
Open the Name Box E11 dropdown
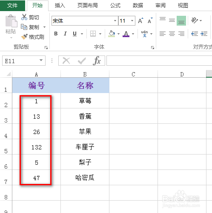[41, 60]
